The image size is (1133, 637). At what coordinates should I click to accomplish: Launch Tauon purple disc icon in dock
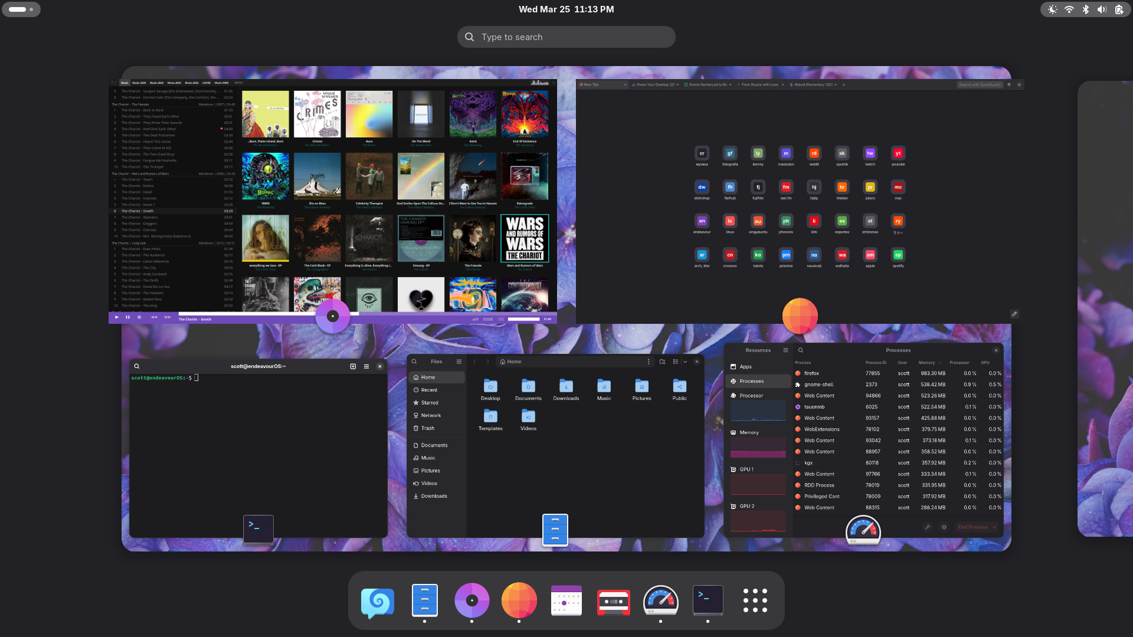[471, 600]
